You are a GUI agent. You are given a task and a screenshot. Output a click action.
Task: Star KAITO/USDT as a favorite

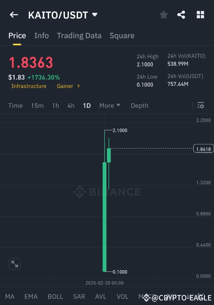[x=164, y=15]
